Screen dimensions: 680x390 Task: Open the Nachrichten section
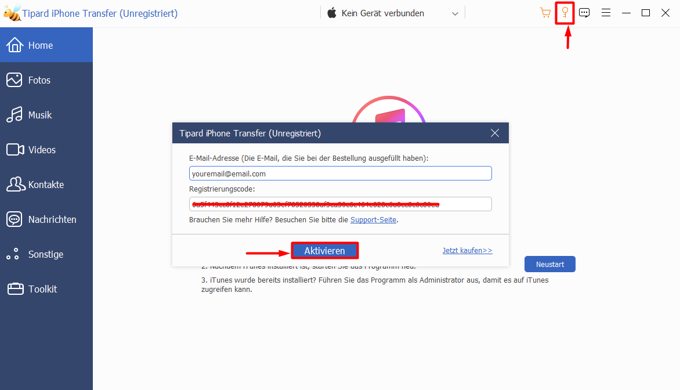point(52,219)
